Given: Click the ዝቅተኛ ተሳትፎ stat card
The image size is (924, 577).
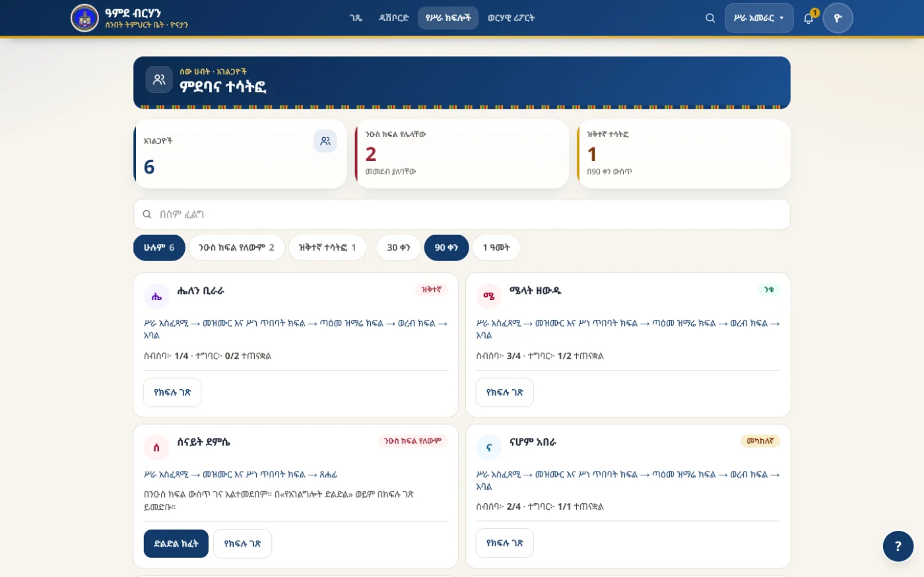Looking at the screenshot, I should [x=684, y=154].
